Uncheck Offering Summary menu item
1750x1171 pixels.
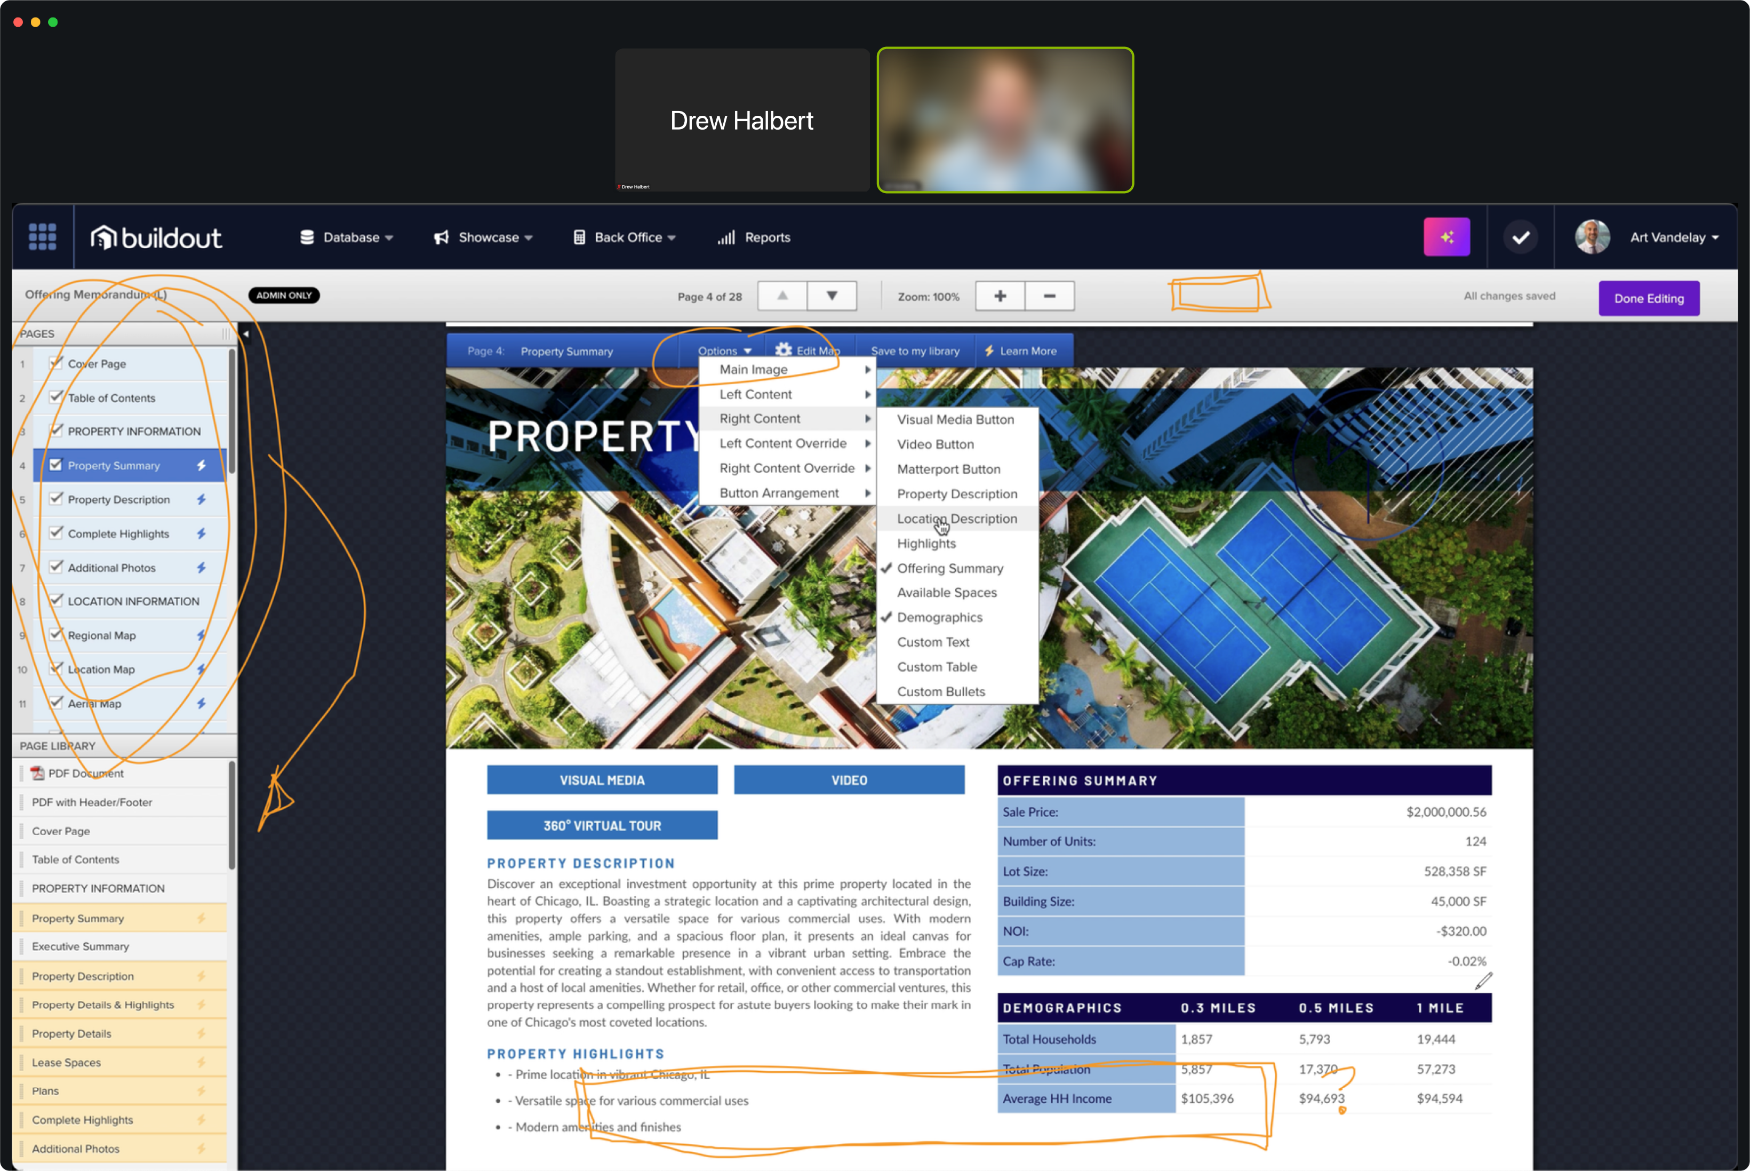[957, 568]
